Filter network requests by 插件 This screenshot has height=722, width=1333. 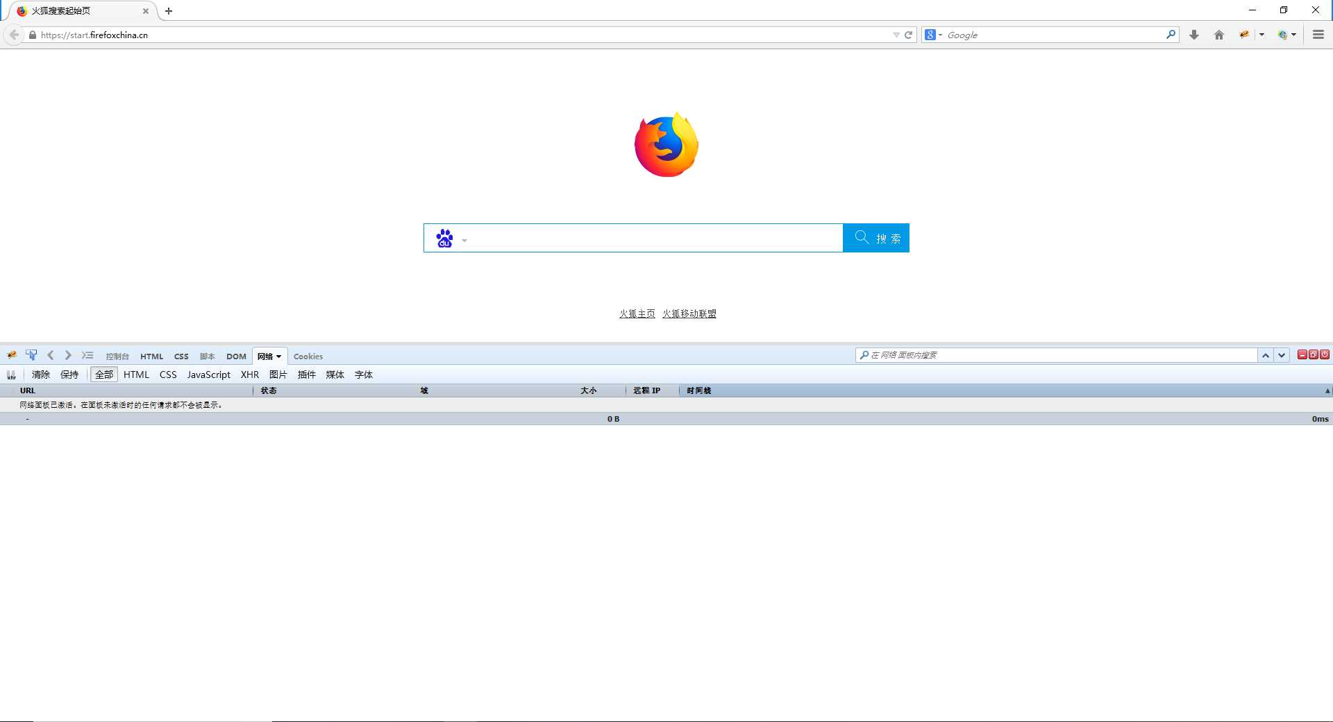tap(307, 375)
